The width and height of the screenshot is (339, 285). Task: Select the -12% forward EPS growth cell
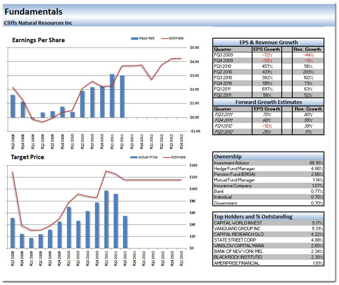coord(266,126)
